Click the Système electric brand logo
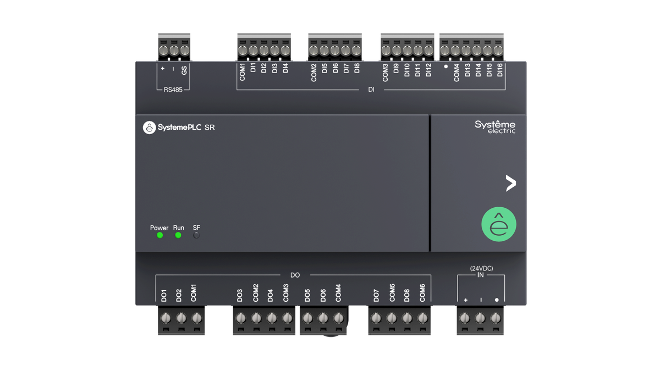 pyautogui.click(x=495, y=127)
